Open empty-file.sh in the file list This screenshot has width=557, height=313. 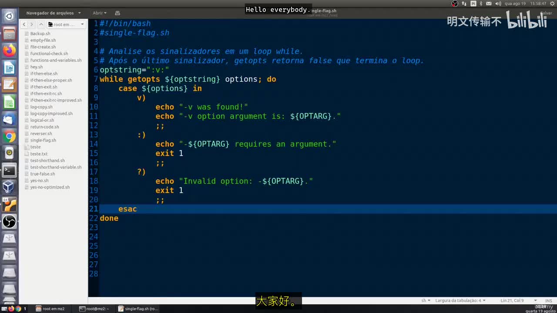coord(43,40)
